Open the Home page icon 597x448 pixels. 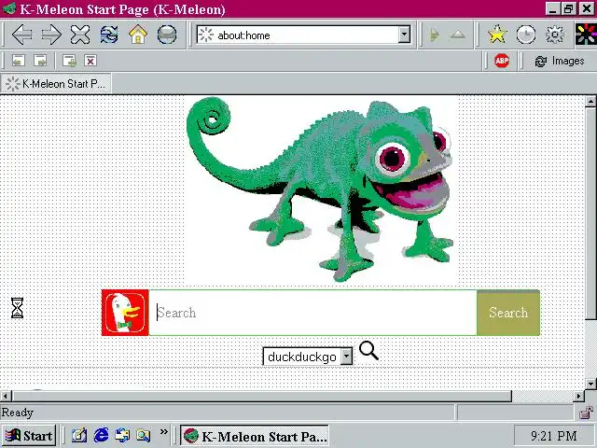click(x=138, y=35)
